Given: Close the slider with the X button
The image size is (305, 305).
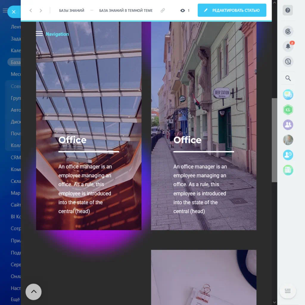Looking at the screenshot, I should [14, 12].
